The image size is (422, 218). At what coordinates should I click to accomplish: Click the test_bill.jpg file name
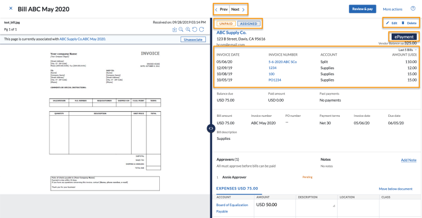(x=12, y=22)
